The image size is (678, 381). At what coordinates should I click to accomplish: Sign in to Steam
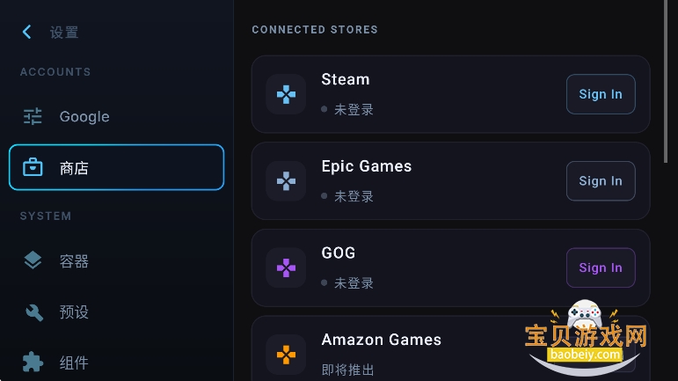click(600, 94)
